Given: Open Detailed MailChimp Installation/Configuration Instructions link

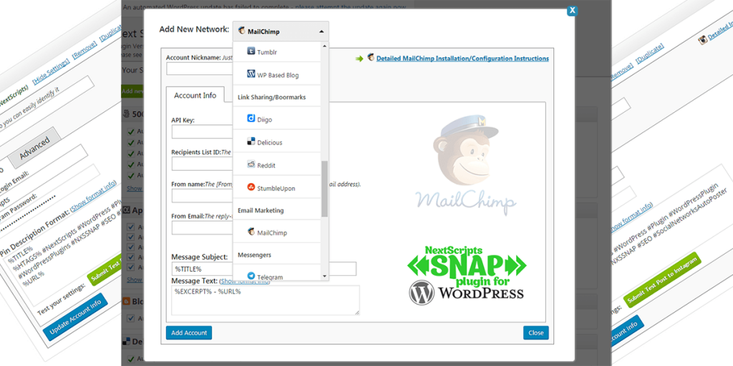Looking at the screenshot, I should (x=462, y=59).
